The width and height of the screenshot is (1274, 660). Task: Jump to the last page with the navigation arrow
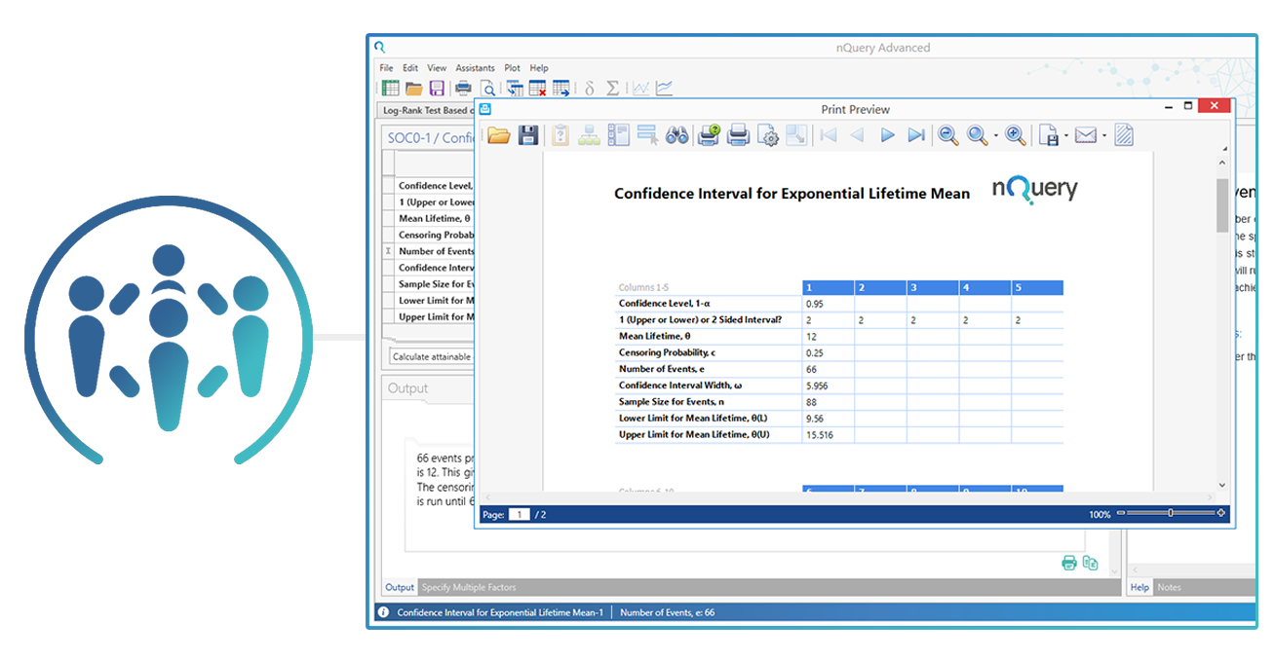916,135
